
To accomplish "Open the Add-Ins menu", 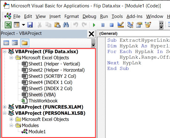I will (x=134, y=16).
